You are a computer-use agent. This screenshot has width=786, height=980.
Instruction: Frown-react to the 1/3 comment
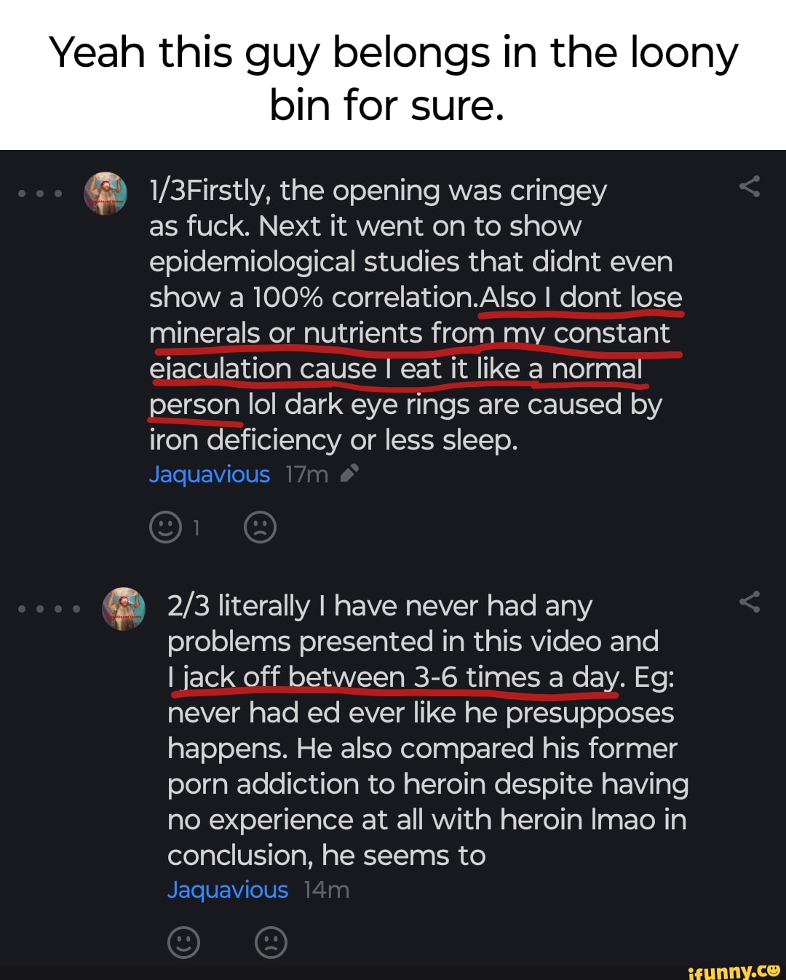[x=260, y=527]
